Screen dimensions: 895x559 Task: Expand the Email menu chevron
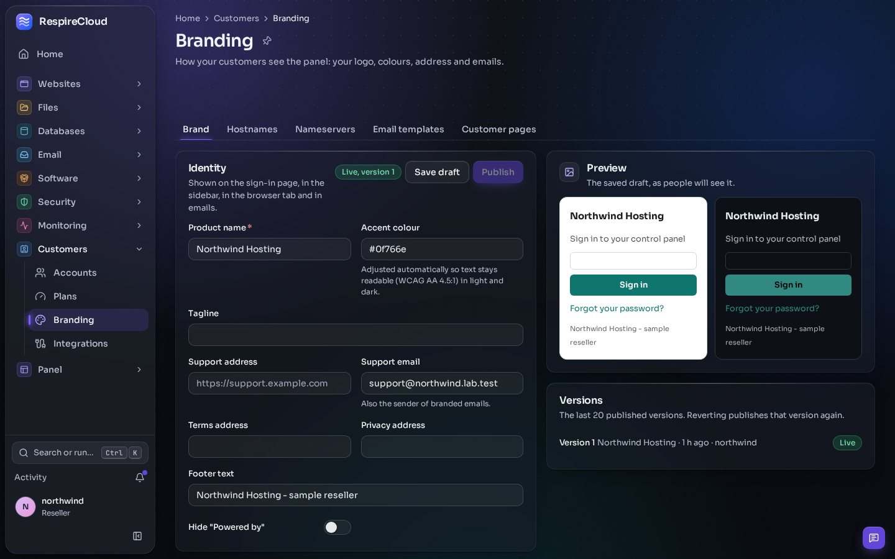(x=139, y=155)
